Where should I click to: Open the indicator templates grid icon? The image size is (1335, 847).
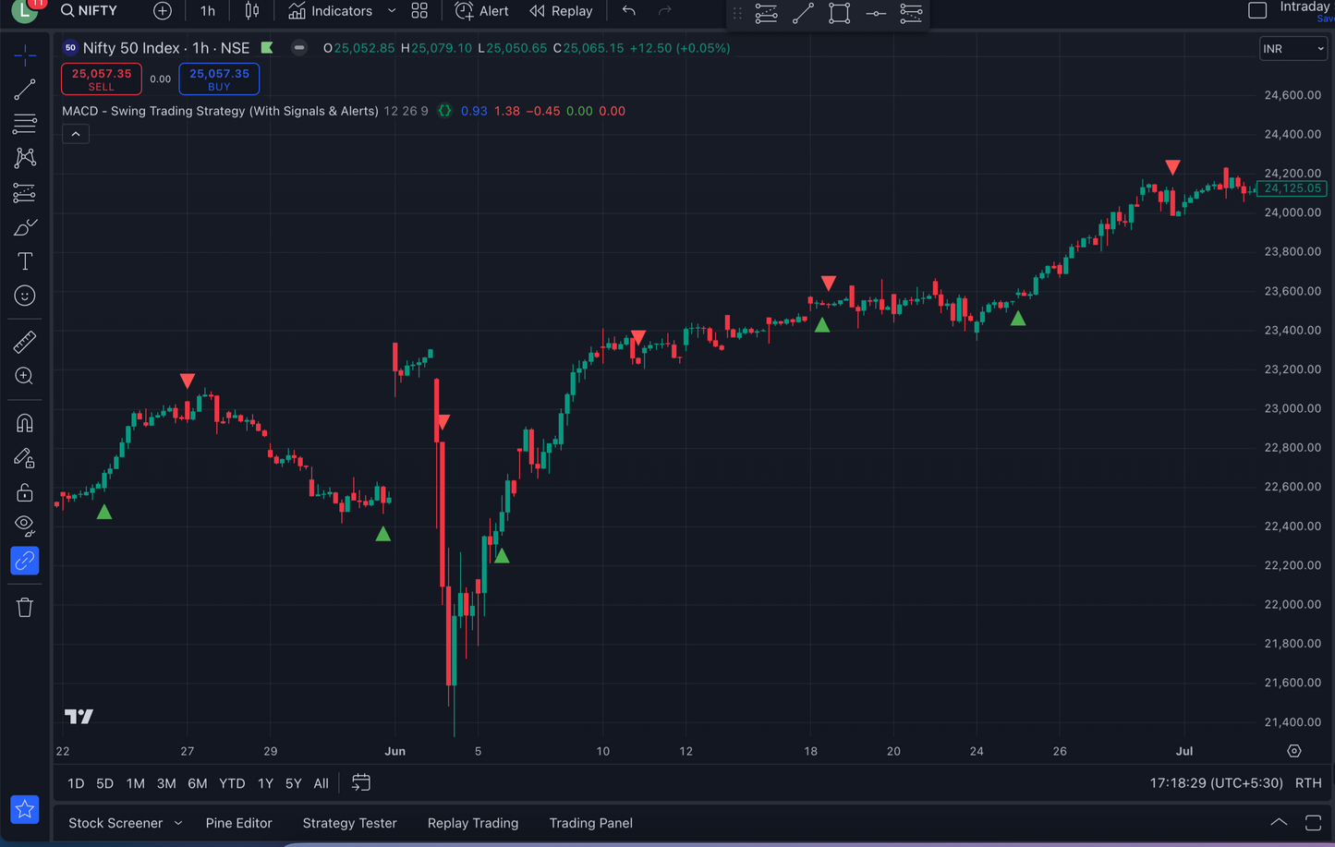(419, 11)
